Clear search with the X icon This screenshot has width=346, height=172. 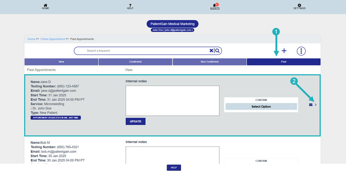[211, 51]
